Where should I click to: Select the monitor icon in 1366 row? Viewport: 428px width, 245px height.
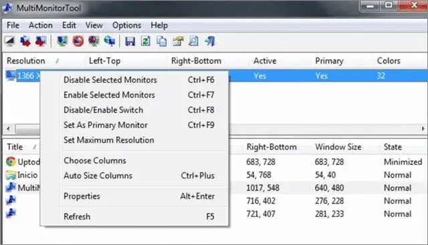click(11, 75)
